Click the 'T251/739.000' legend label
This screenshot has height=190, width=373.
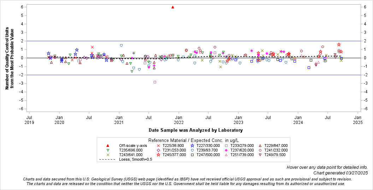[242, 155]
